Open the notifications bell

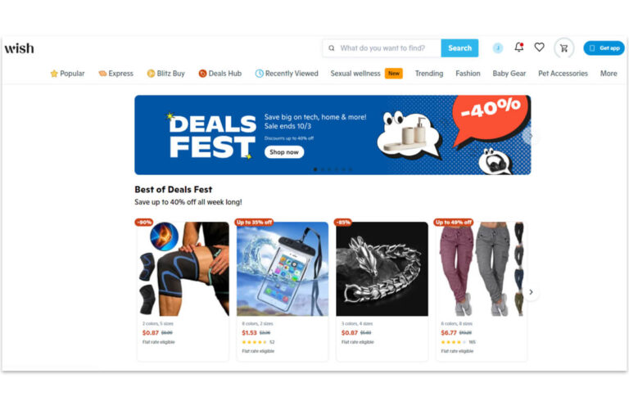point(518,47)
